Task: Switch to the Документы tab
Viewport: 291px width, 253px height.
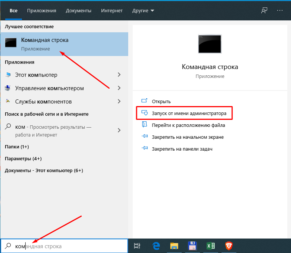Action: [79, 11]
